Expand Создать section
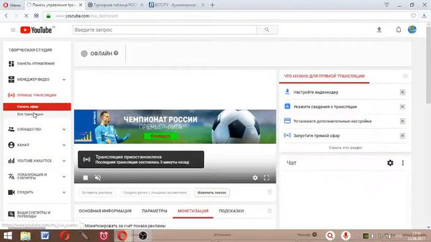 coord(64,192)
